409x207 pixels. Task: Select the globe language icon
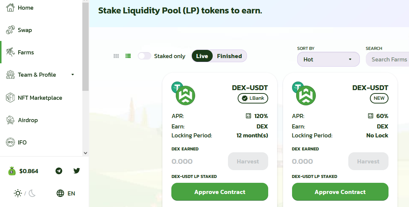60,193
